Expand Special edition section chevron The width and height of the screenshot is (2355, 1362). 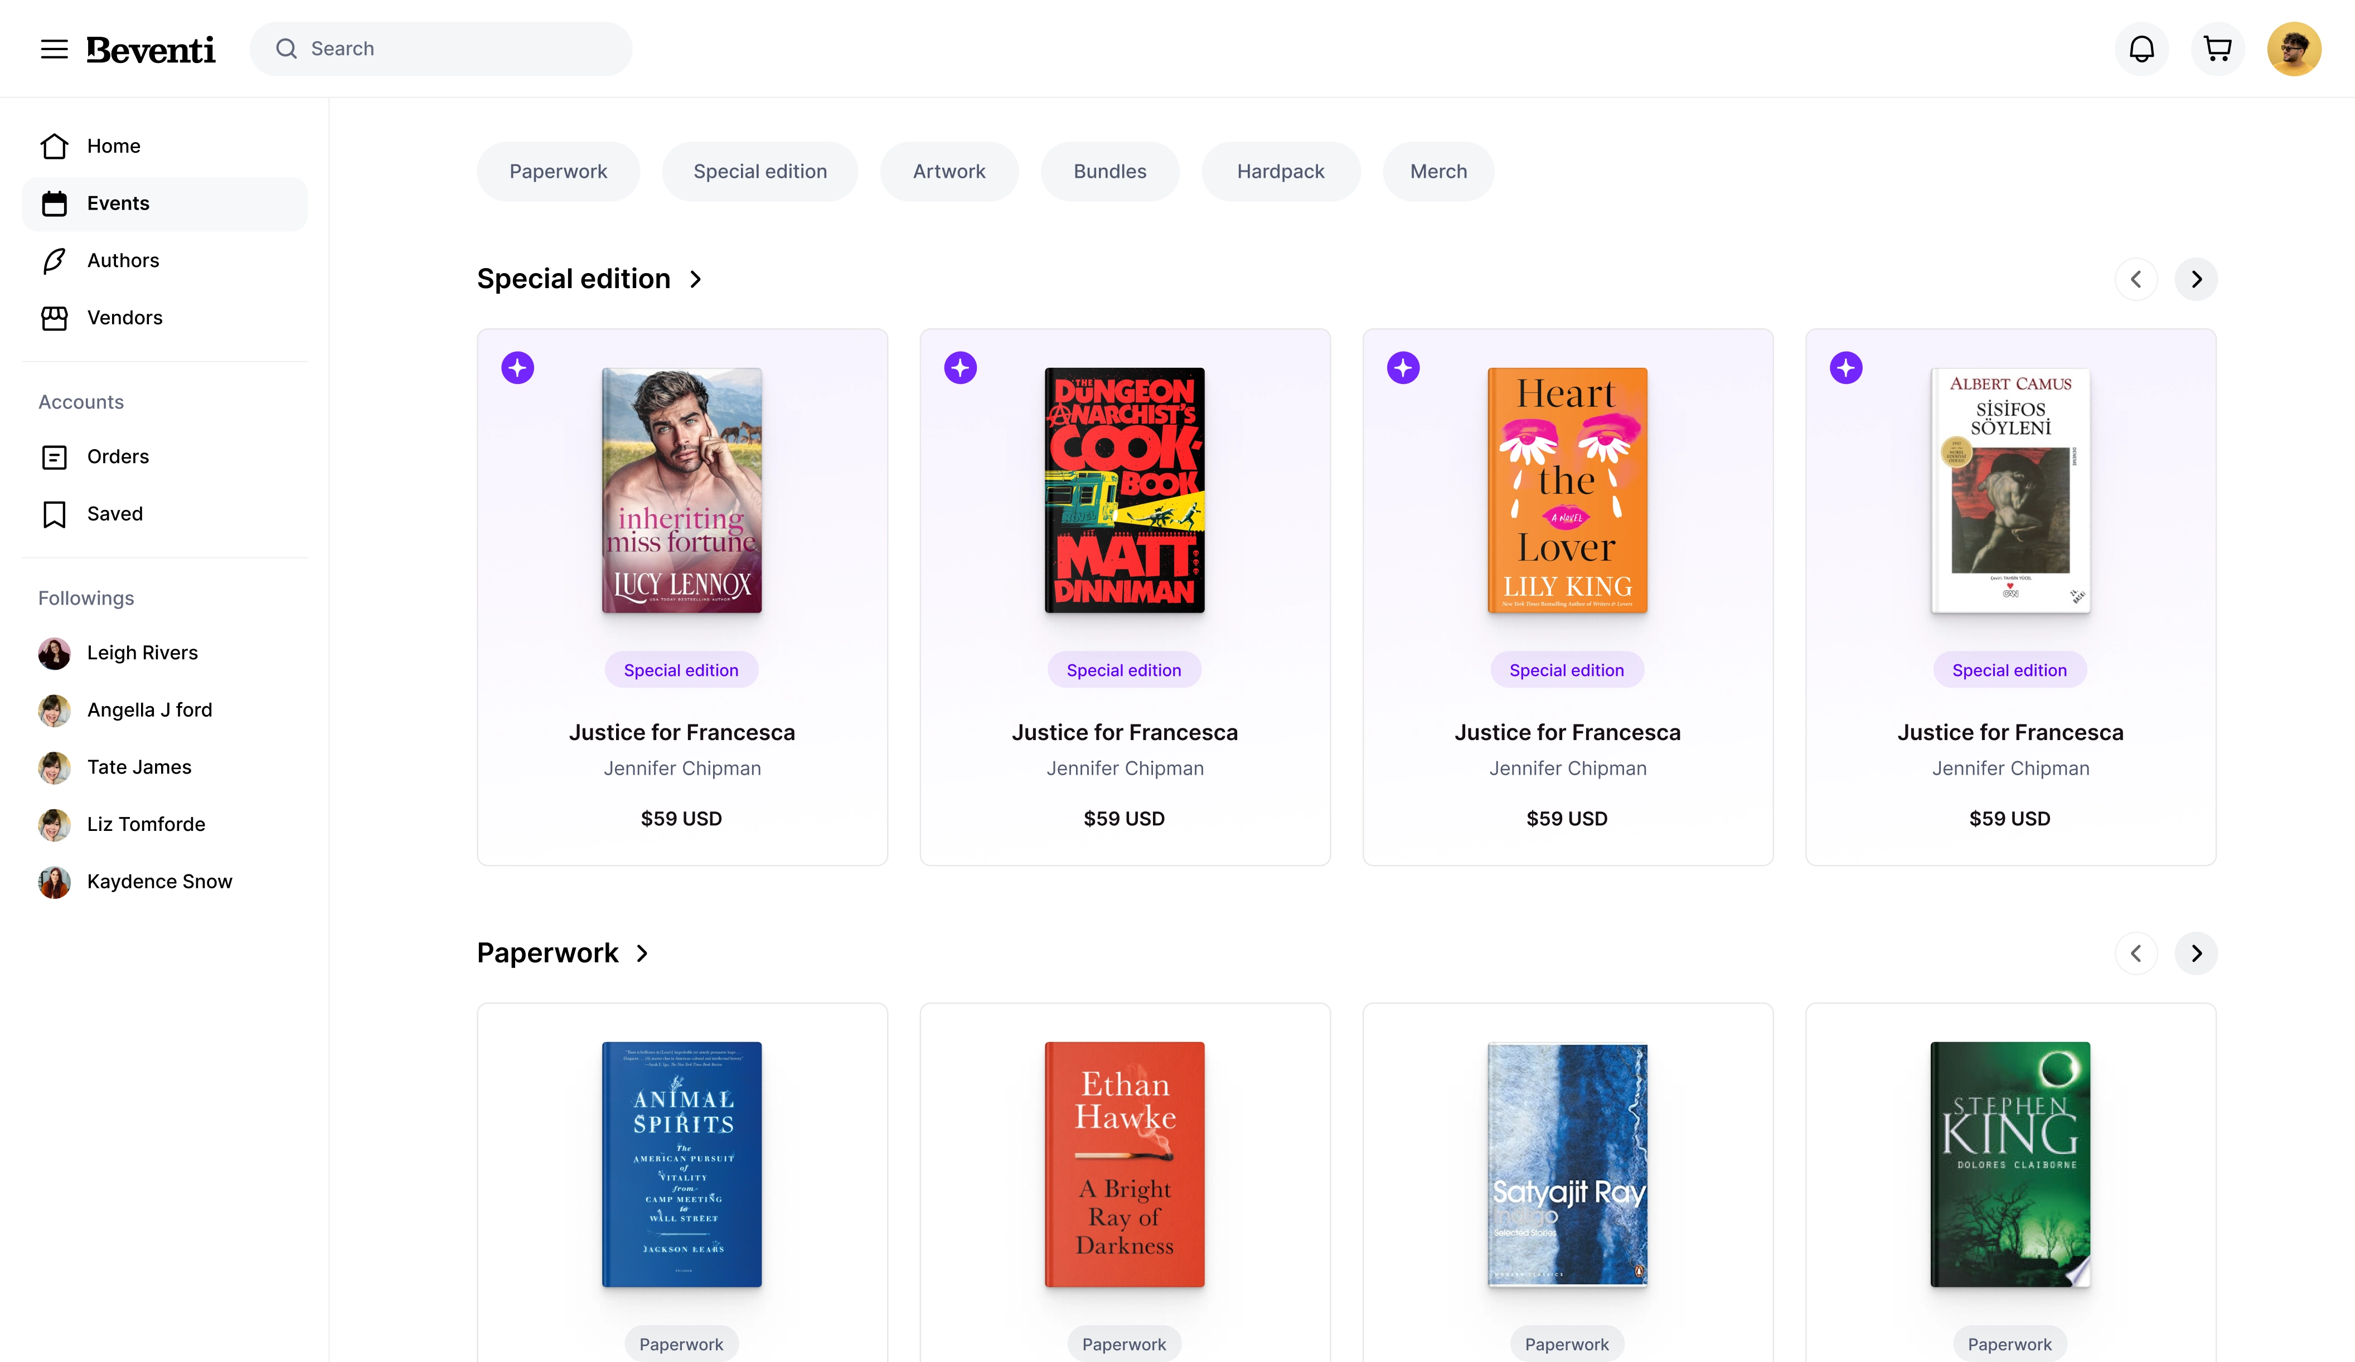pos(695,279)
